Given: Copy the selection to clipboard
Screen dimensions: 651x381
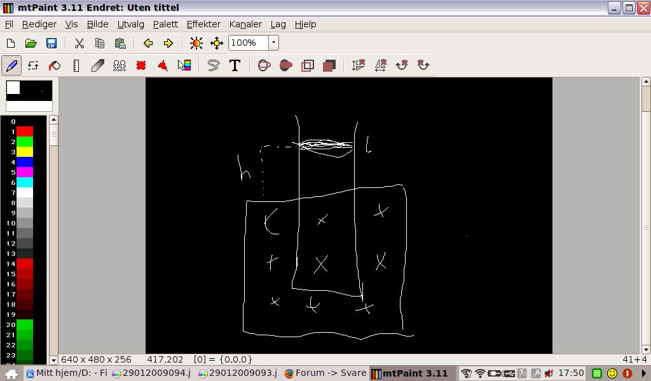Looking at the screenshot, I should coord(99,43).
